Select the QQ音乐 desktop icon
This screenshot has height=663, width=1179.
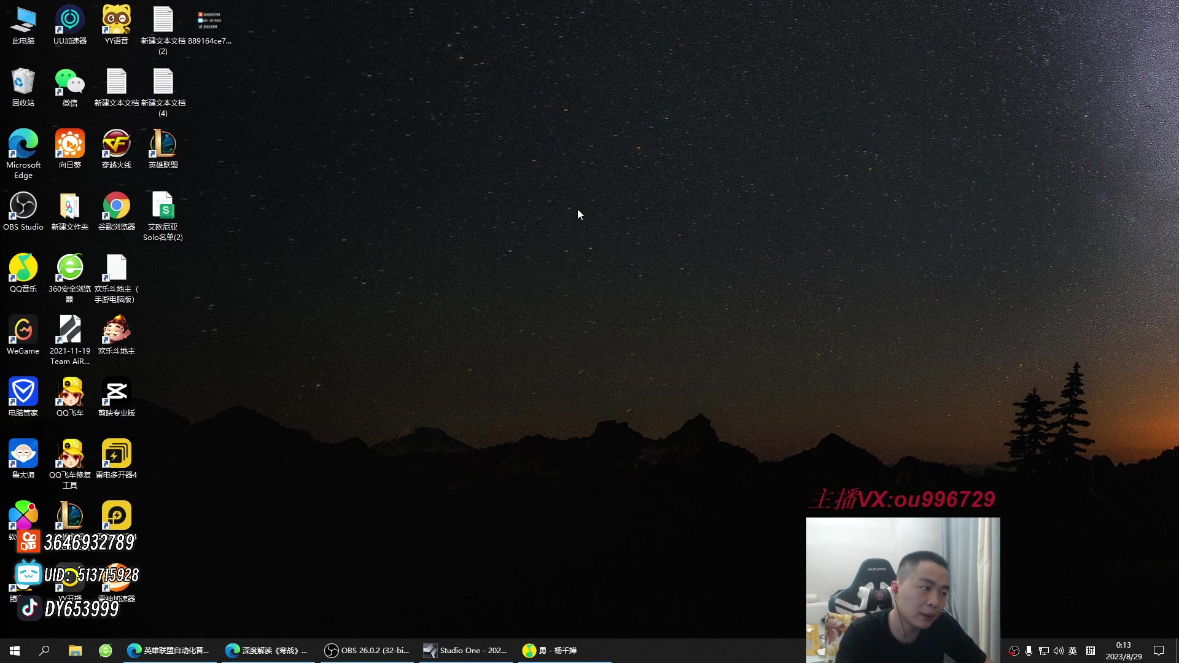(23, 268)
